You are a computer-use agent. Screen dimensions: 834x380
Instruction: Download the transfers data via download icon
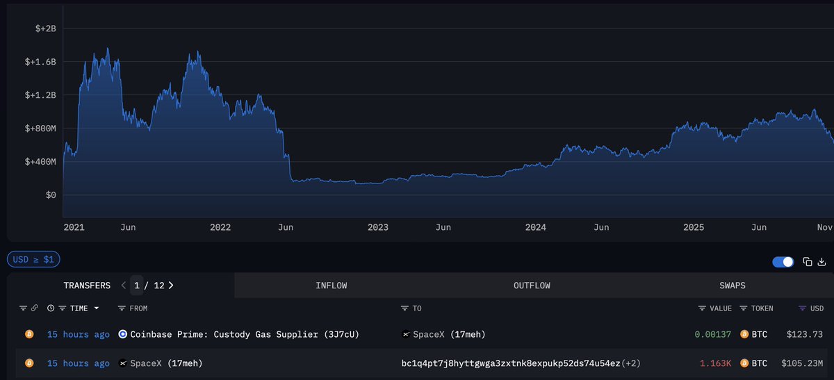[x=821, y=262]
